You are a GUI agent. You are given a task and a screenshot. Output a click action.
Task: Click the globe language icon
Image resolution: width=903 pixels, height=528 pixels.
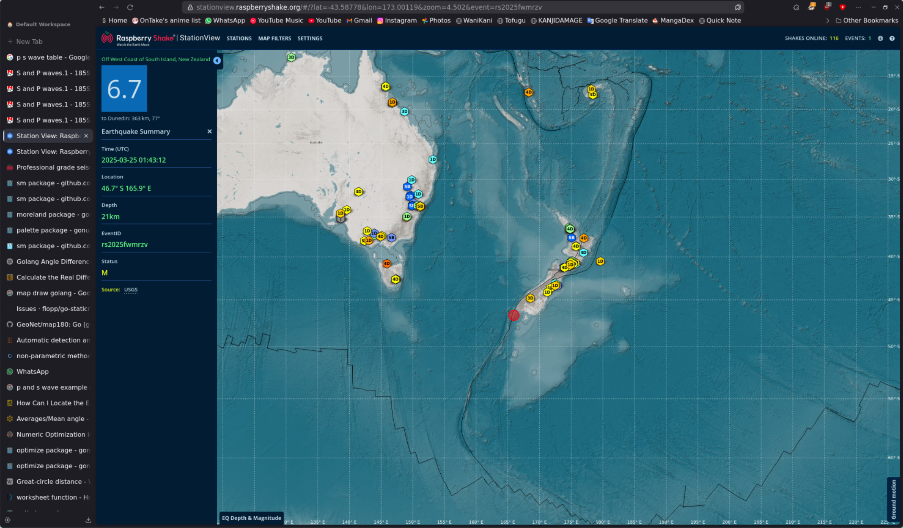(880, 38)
